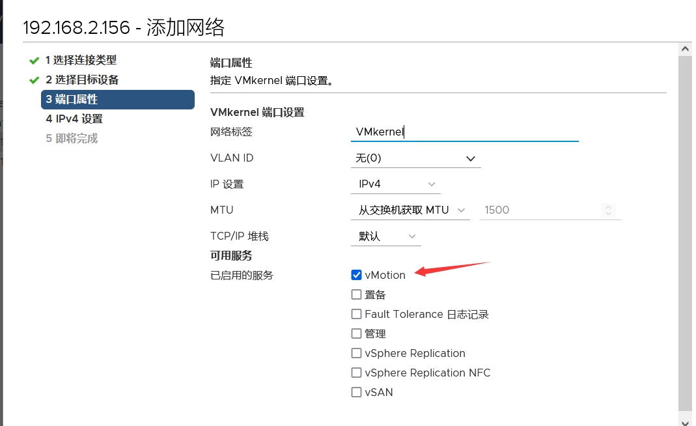Viewport: 696px width, 426px height.
Task: Expand the 从交换机获取 MTU dropdown
Action: click(410, 210)
